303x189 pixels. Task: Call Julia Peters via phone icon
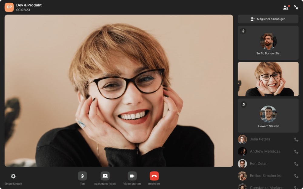click(296, 139)
